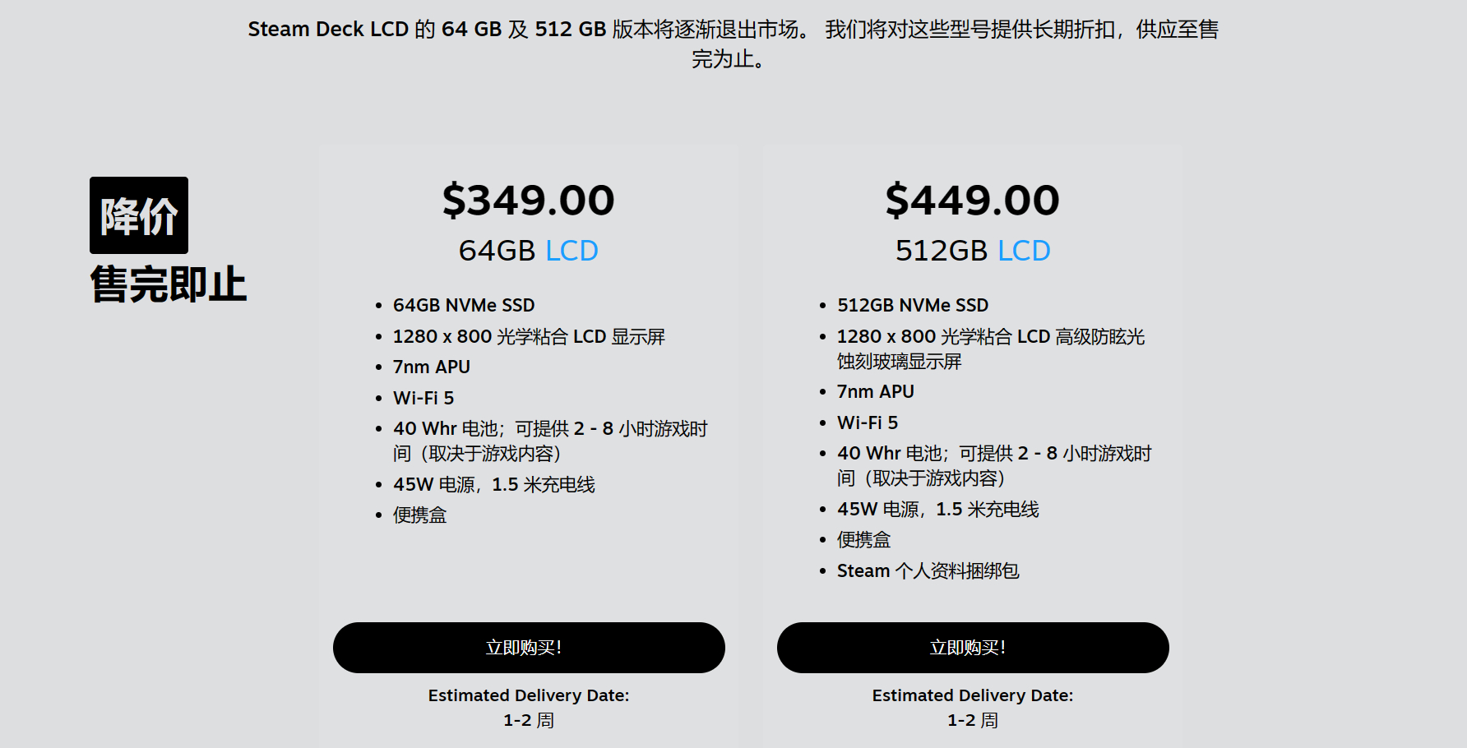This screenshot has height=748, width=1467.
Task: Click the 512GB LCD model title
Action: point(973,251)
